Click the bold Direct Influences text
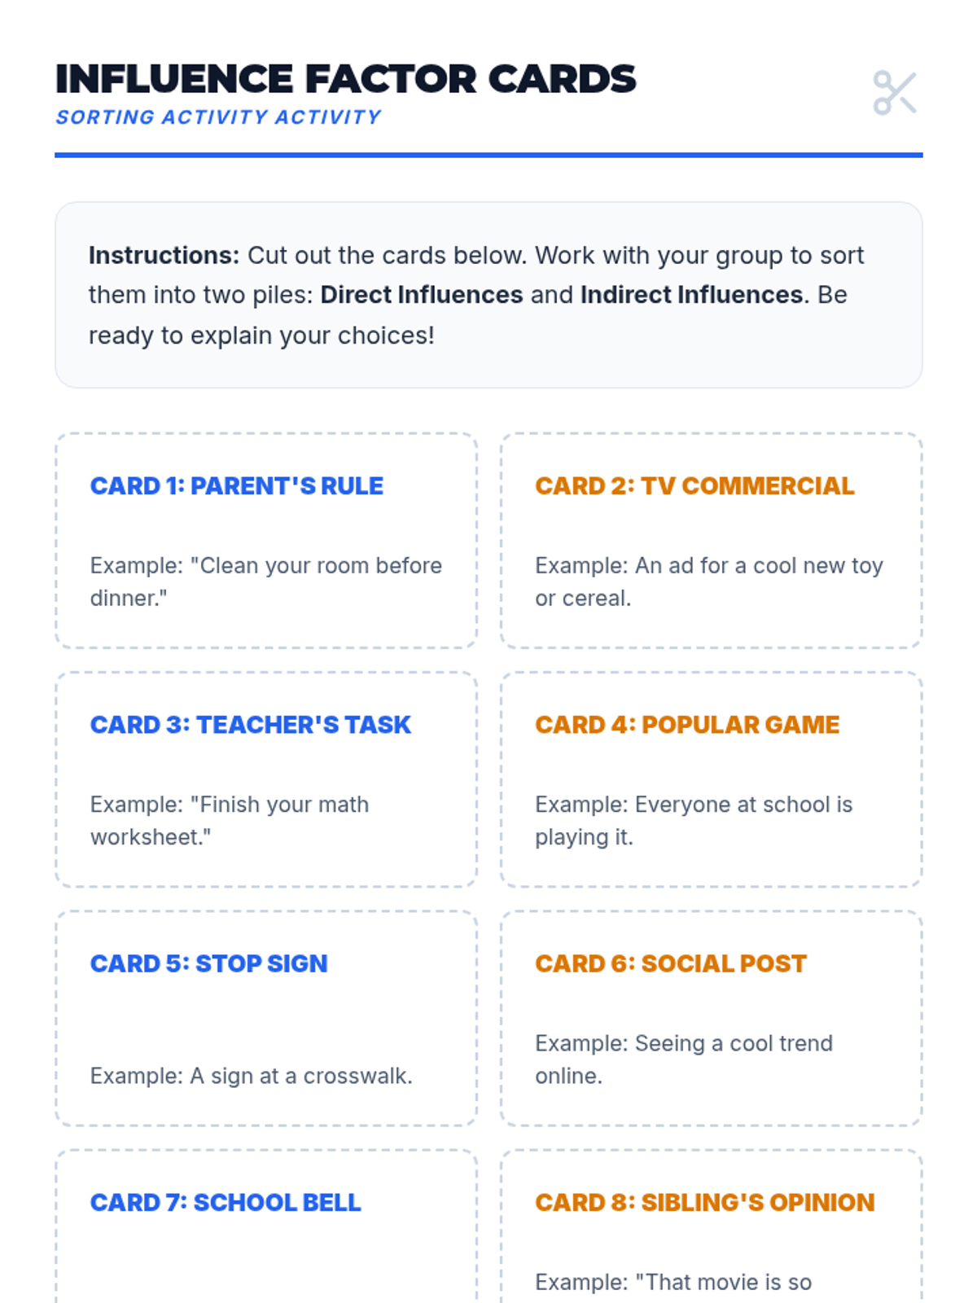 click(x=421, y=295)
